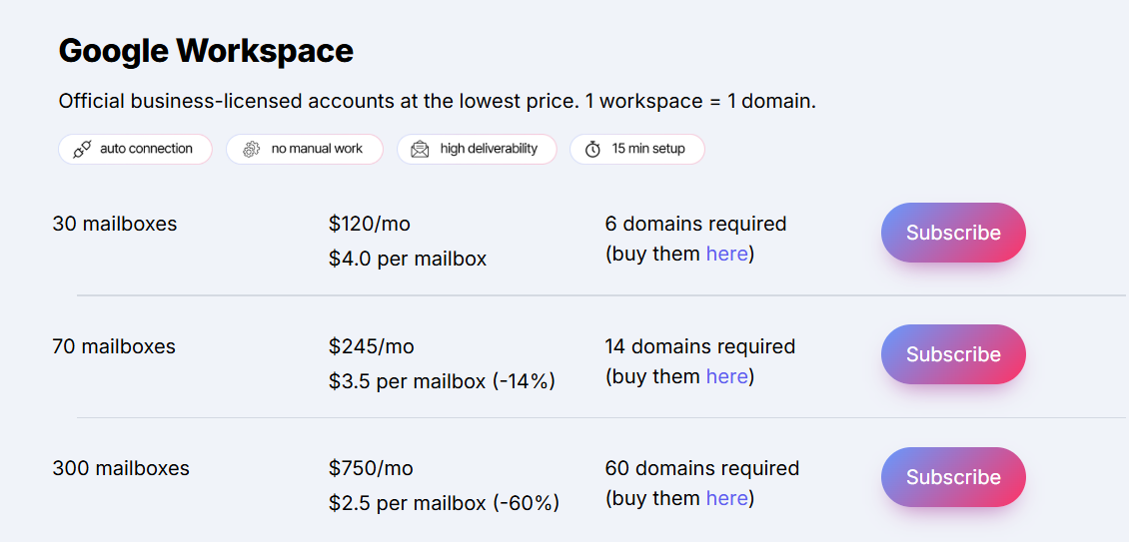Screen dimensions: 1129x542
Task: Open 'here' link for 6 domains required
Action: (x=726, y=254)
